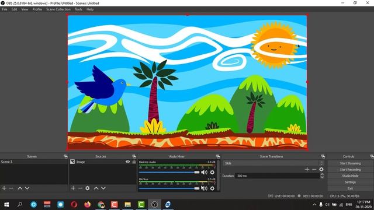Click the LIVE: 00:00:00 status
Image resolution: width=374 pixels, height=210 pixels.
point(285,196)
